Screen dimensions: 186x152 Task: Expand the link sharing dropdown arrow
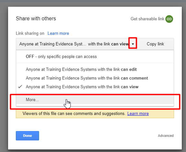tap(133, 44)
